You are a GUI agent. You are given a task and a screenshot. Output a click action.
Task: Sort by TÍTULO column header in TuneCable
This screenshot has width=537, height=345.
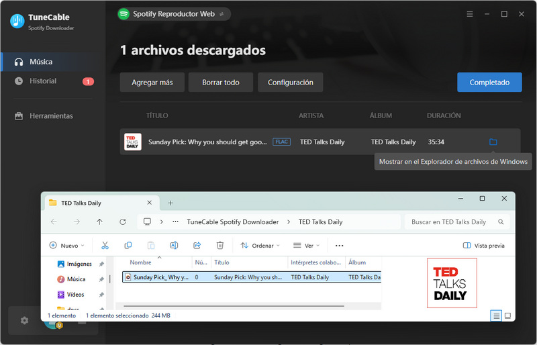point(157,115)
